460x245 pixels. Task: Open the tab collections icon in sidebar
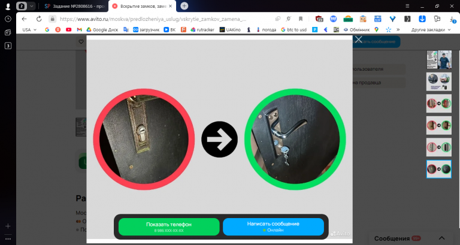[x=8, y=32]
